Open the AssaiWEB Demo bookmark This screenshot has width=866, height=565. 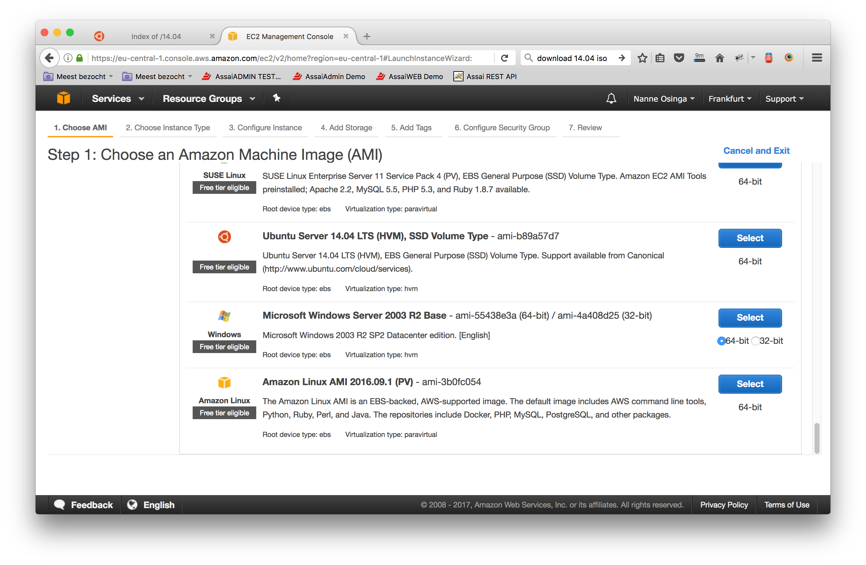coord(410,76)
